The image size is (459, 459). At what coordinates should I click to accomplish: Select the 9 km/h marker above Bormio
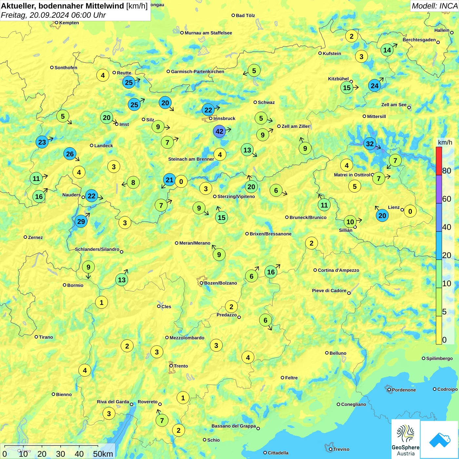[88, 267]
